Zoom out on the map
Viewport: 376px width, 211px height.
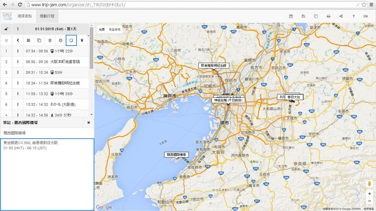tap(369, 201)
